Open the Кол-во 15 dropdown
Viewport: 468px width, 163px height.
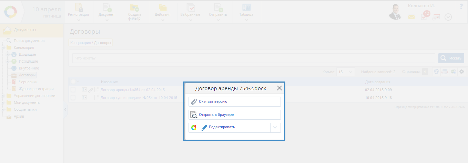pyautogui.click(x=346, y=72)
